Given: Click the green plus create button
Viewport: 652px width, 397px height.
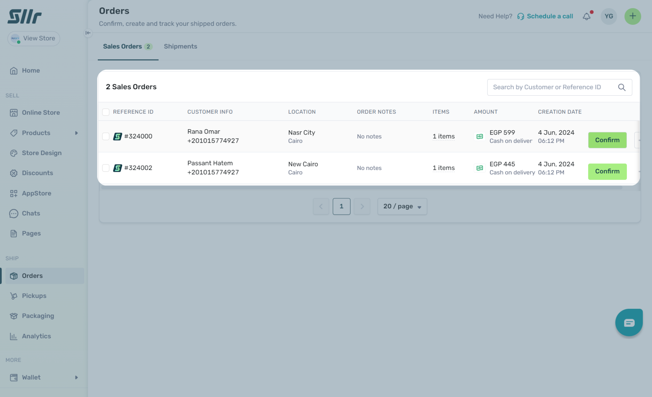Looking at the screenshot, I should (x=632, y=16).
